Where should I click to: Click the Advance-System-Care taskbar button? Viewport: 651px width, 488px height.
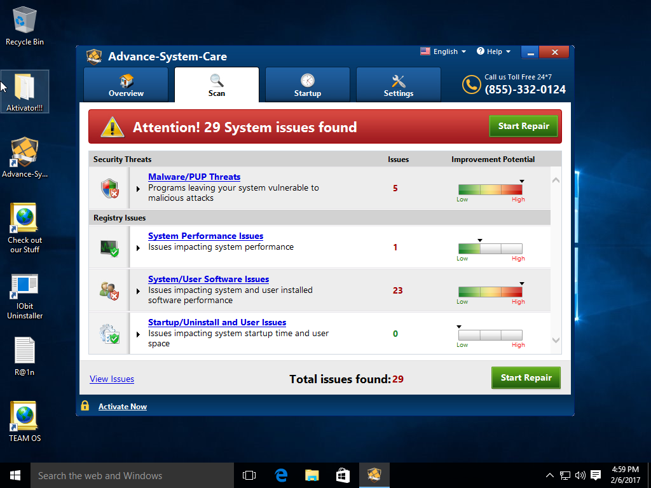[x=374, y=475]
